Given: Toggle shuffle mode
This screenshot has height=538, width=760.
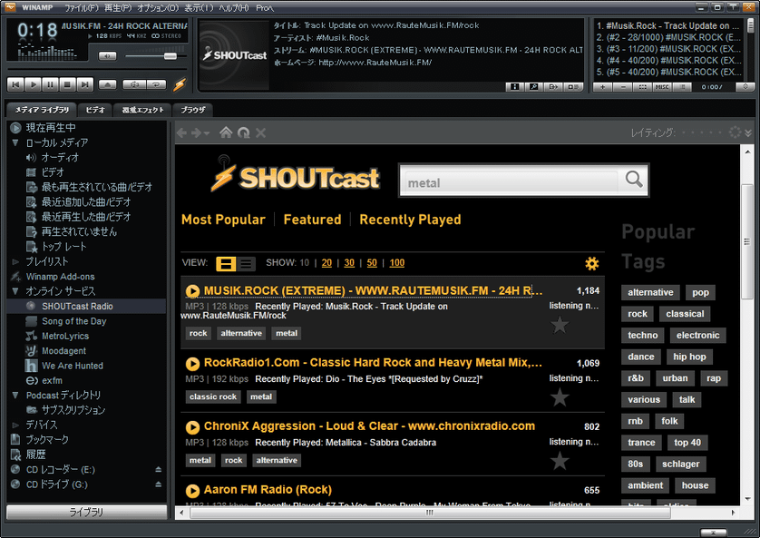Looking at the screenshot, I should coord(134,84).
